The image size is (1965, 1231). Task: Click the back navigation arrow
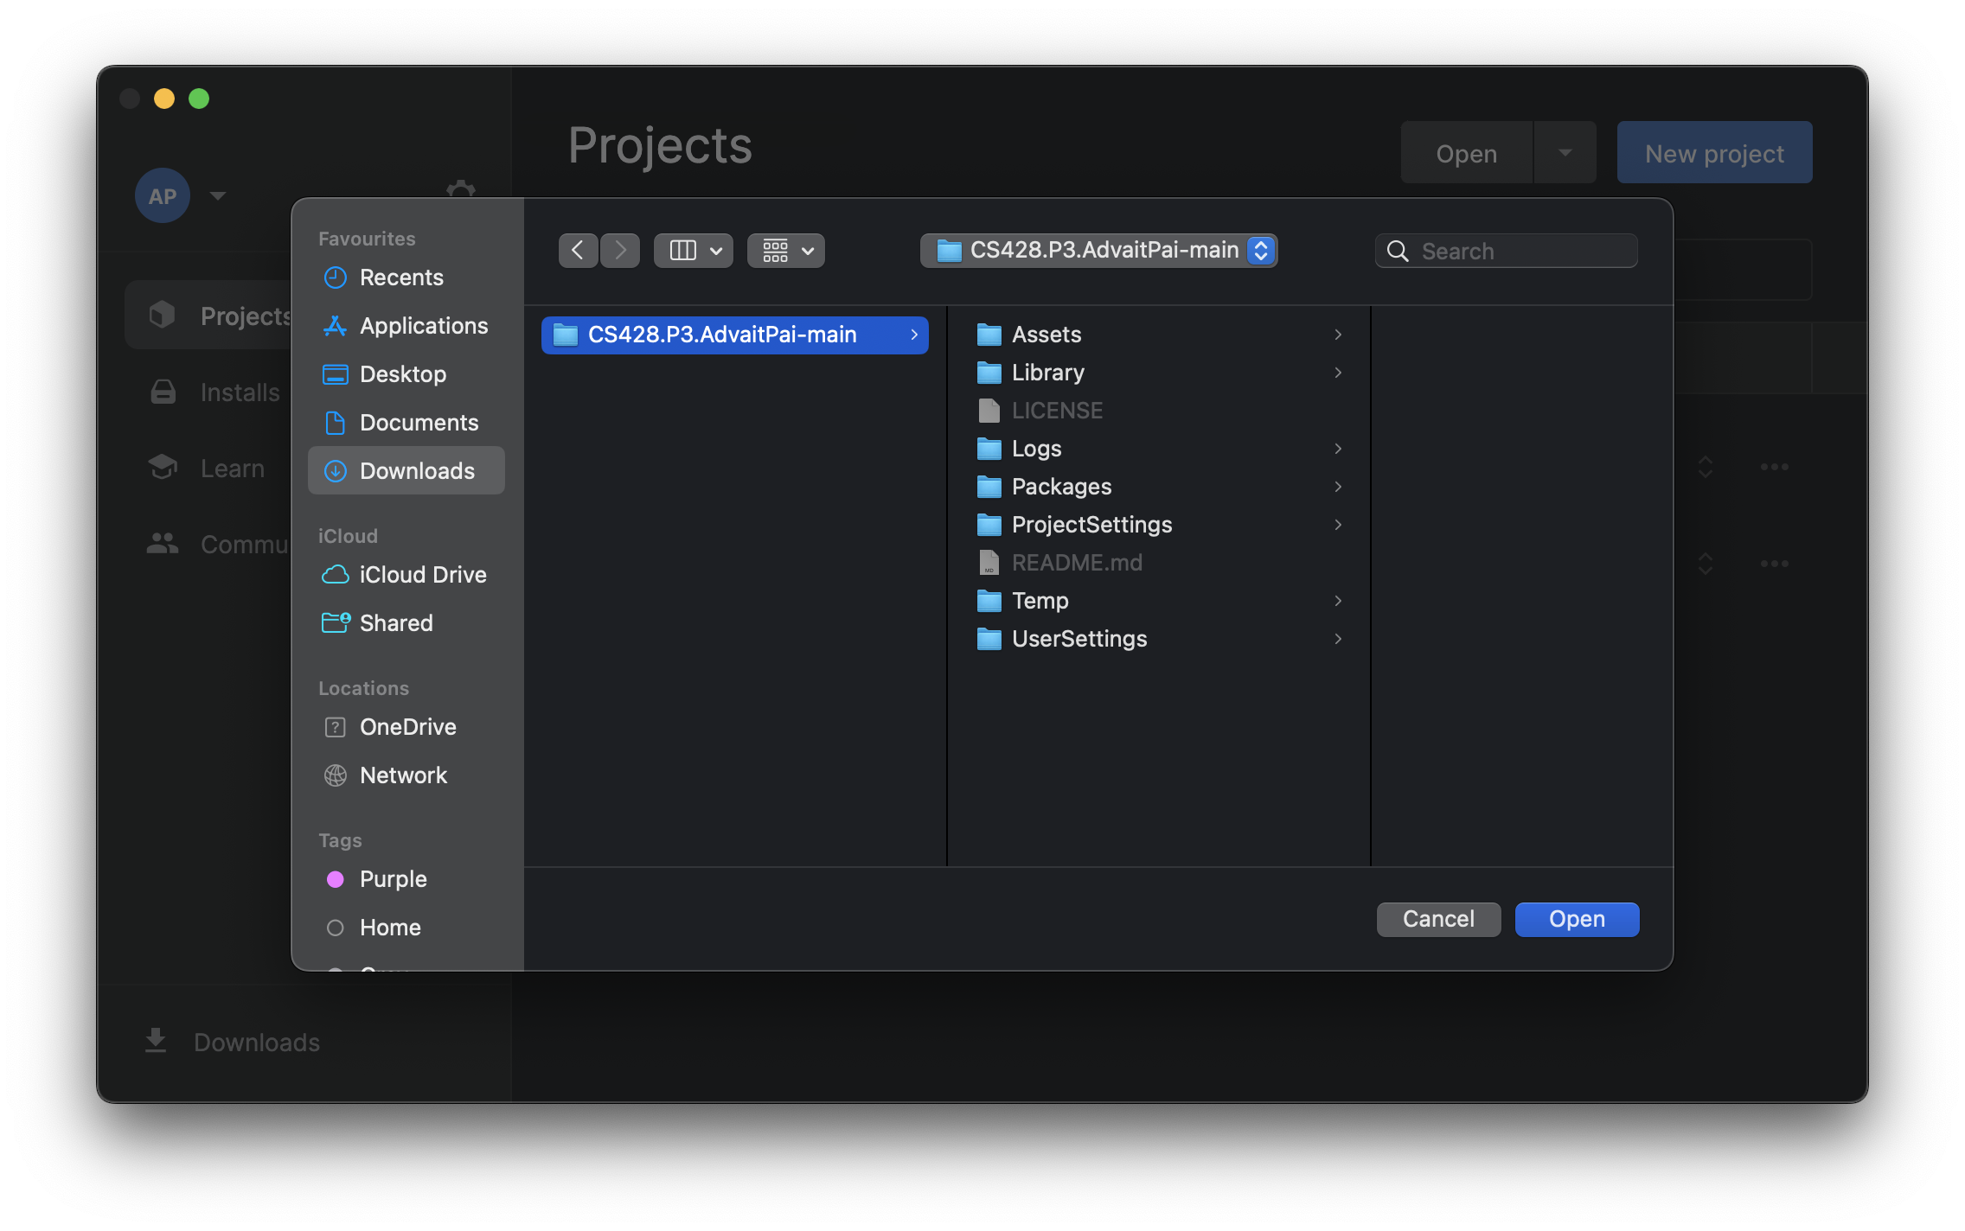578,251
